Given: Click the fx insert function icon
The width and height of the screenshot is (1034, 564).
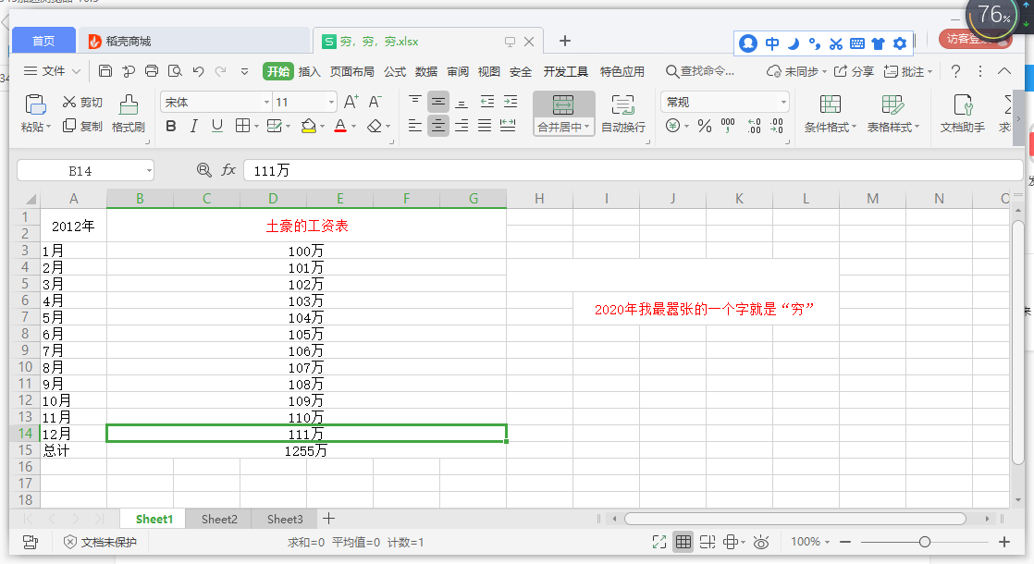Looking at the screenshot, I should (x=228, y=170).
